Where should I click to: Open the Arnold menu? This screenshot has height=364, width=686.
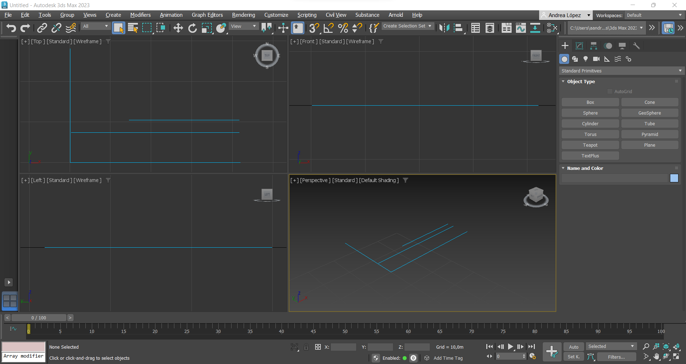point(396,15)
